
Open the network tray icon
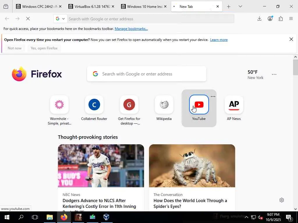[x=253, y=217]
